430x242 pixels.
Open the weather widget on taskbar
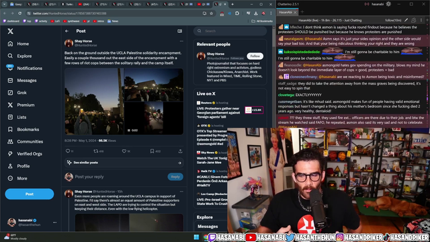(16, 237)
